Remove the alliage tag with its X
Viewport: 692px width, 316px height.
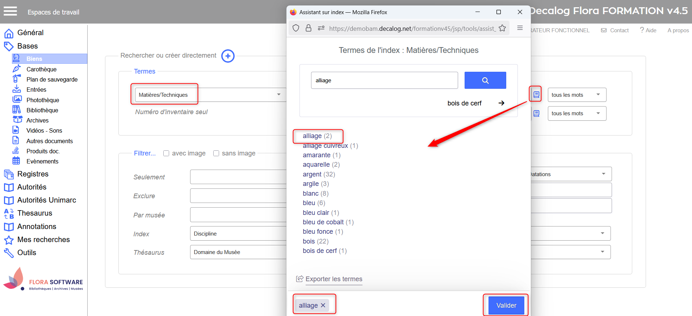(323, 305)
